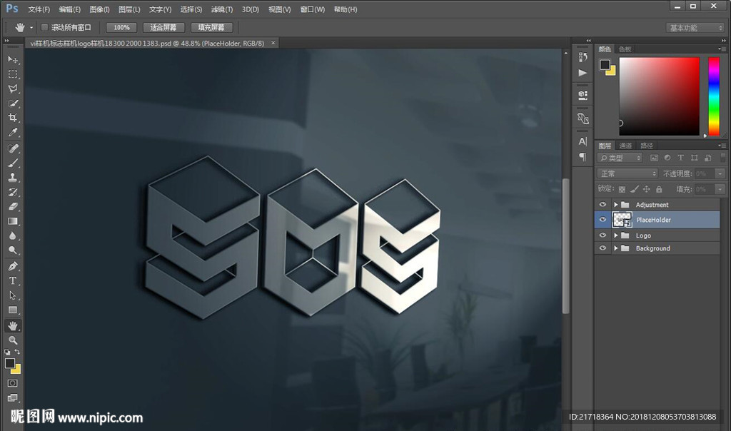This screenshot has width=731, height=431.
Task: Select the Crop tool
Action: 13,118
